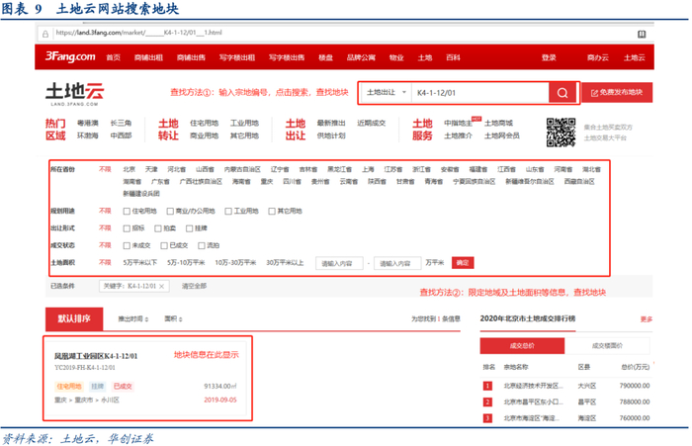Image resolution: width=692 pixels, height=446 pixels.
Task: Sort results by 推出时间
Action: click(x=132, y=318)
